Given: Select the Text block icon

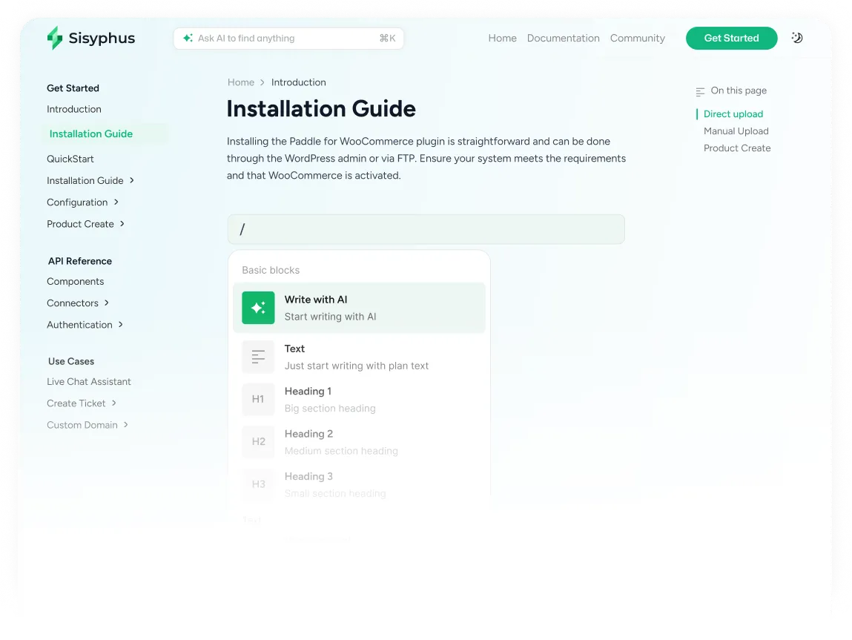Looking at the screenshot, I should click(x=258, y=357).
